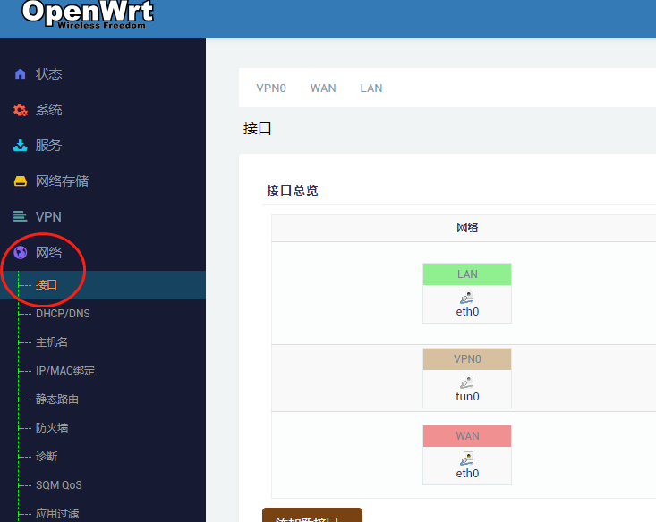
Task: Click the bars icon beside VPN
Action: coord(20,217)
